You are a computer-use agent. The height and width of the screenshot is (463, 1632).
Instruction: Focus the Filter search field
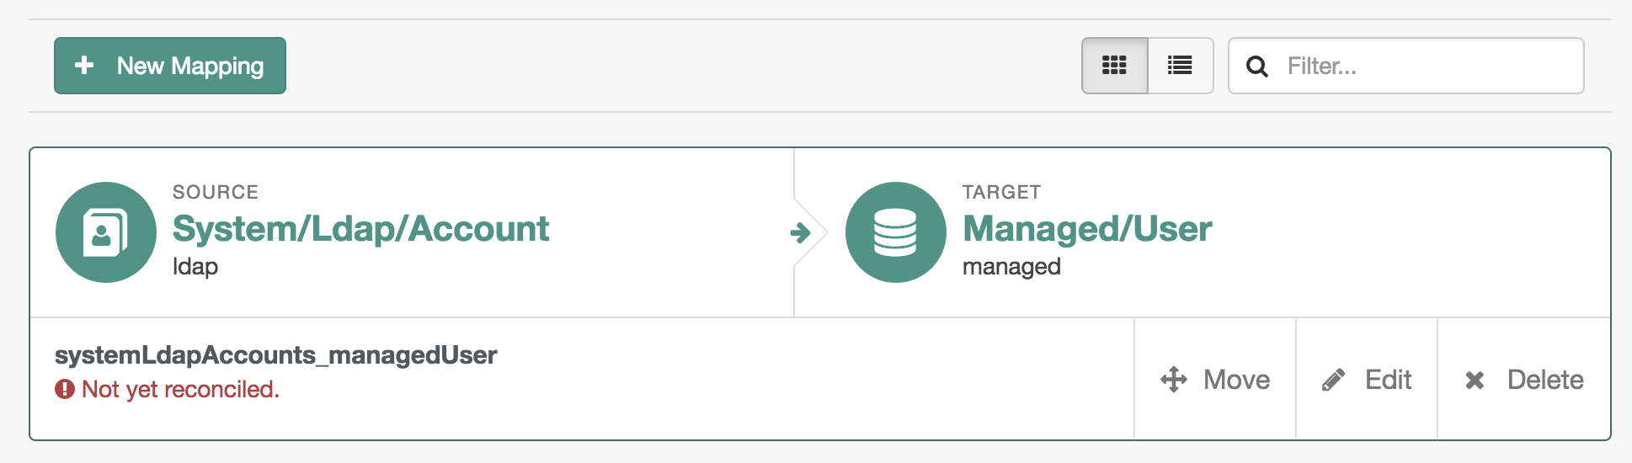click(1406, 66)
